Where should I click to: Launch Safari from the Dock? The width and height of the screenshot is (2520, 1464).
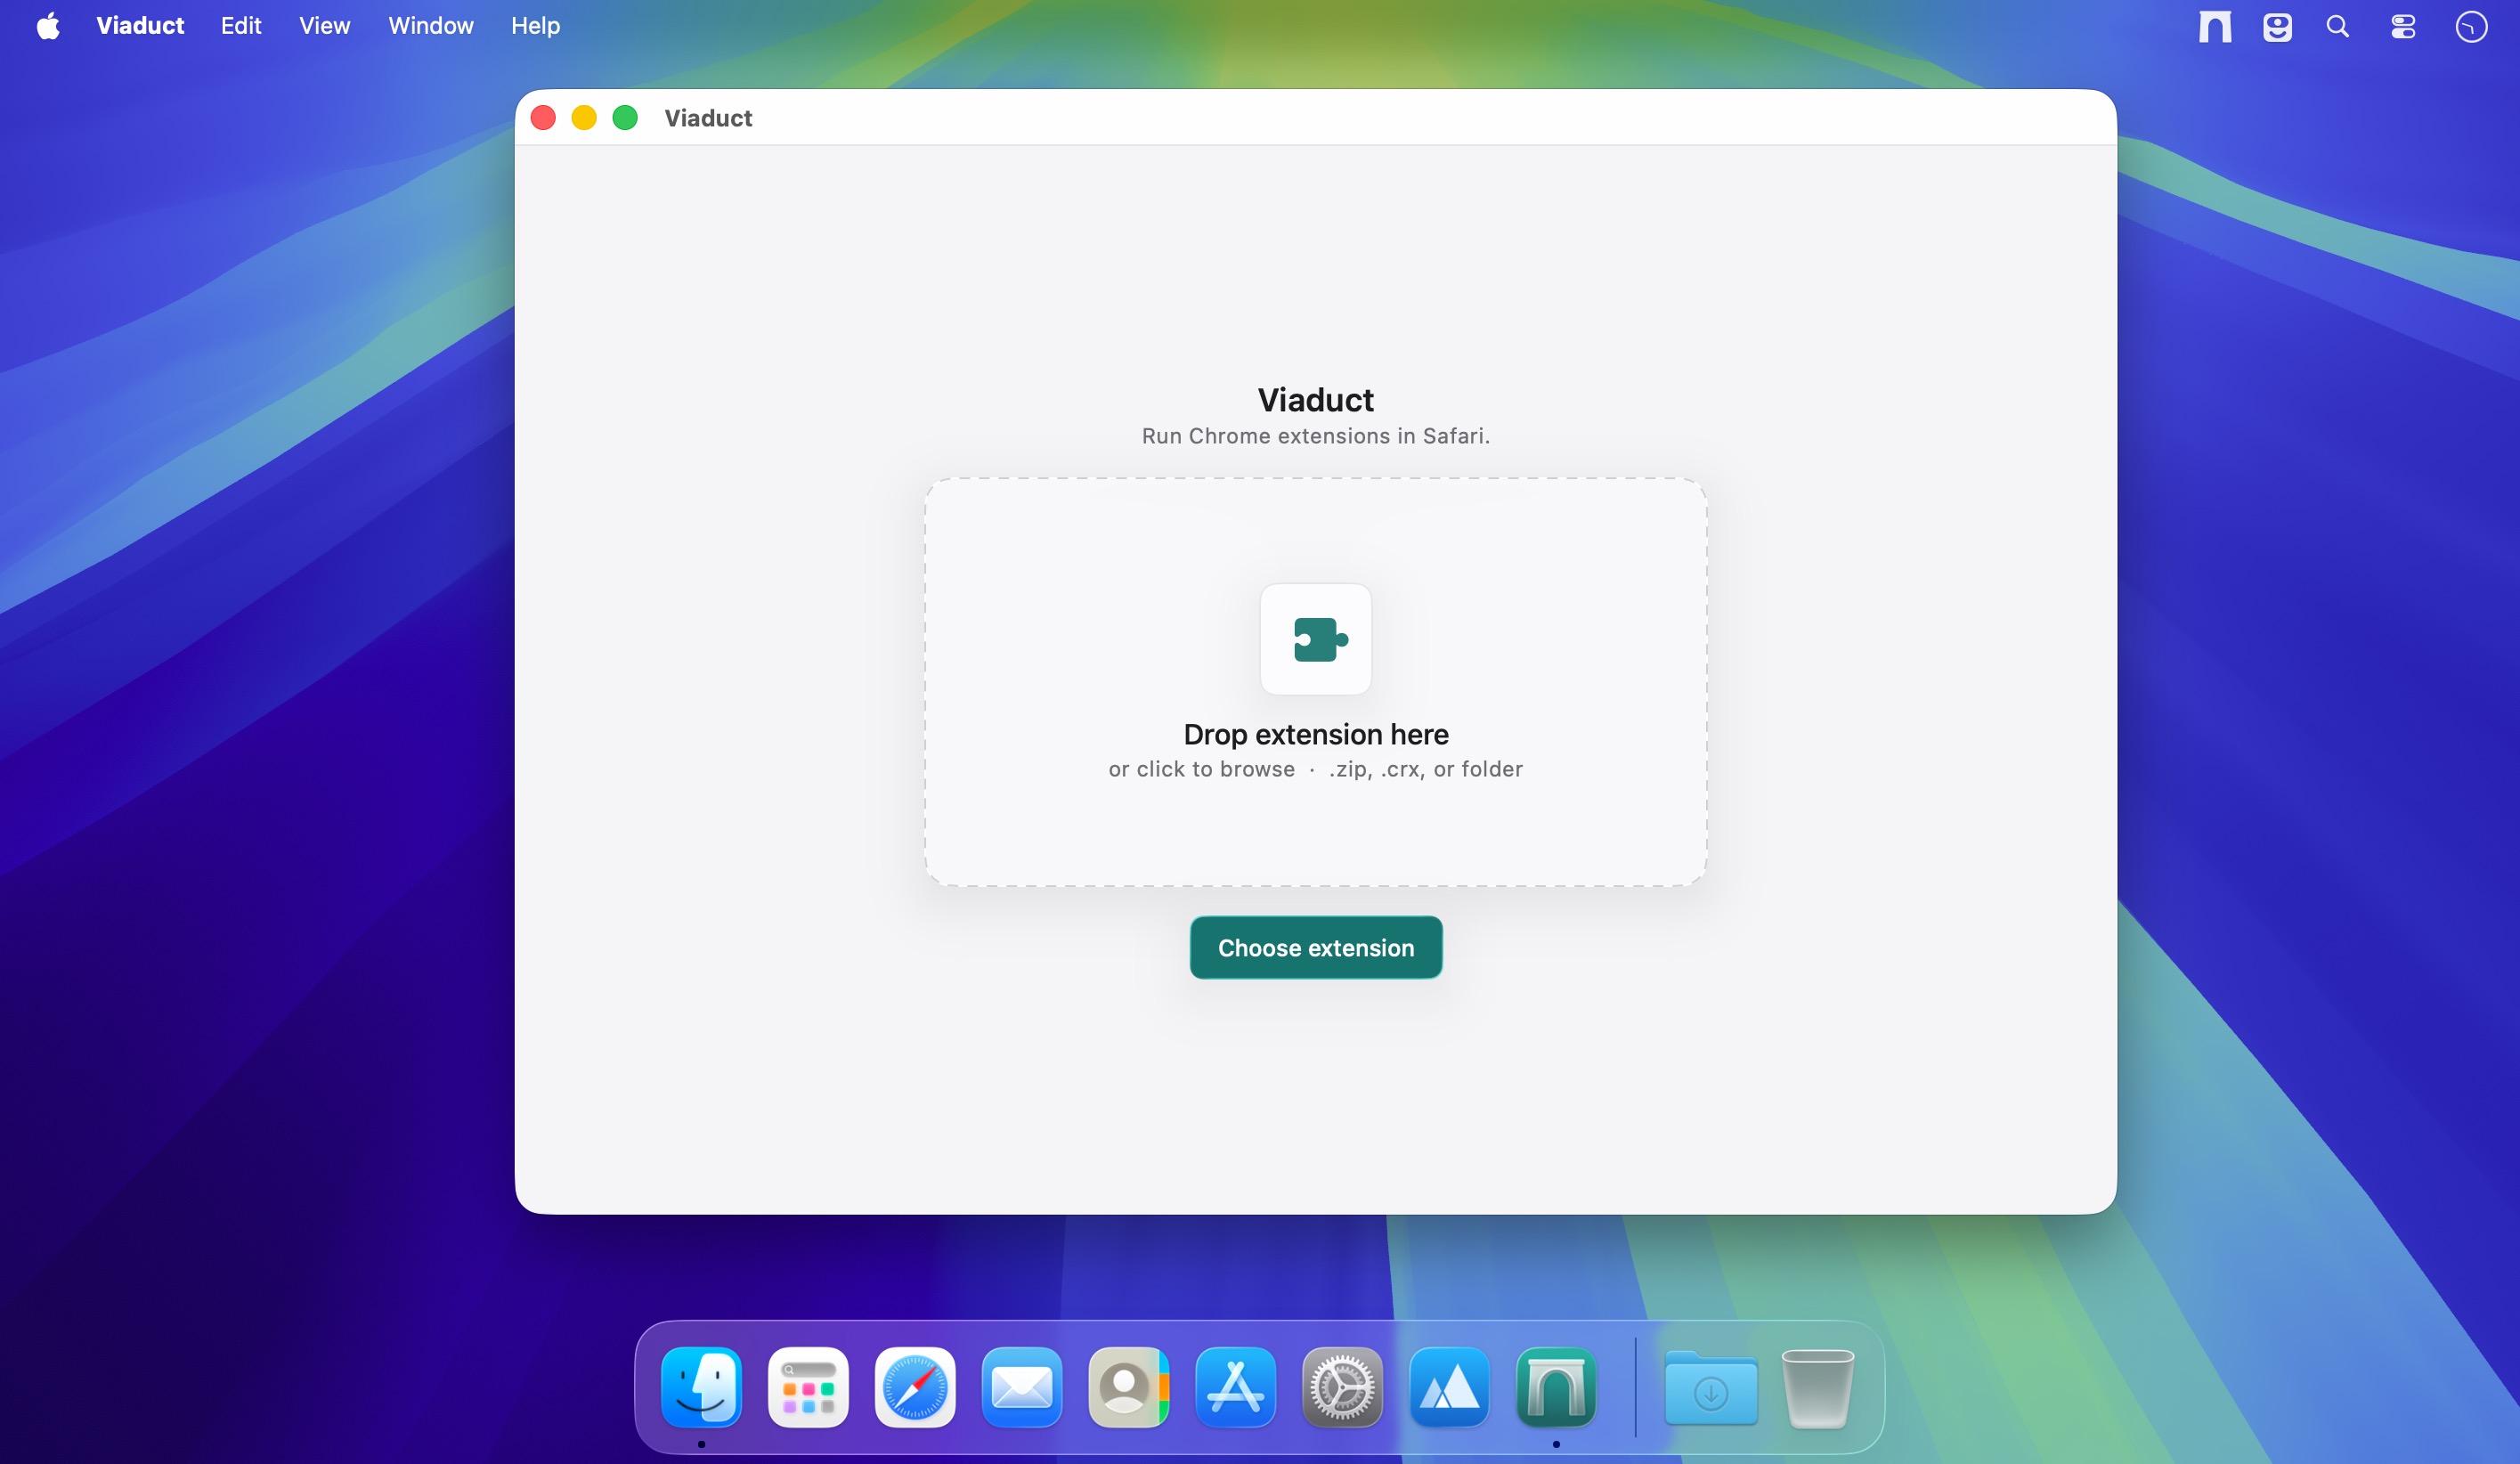tap(915, 1387)
